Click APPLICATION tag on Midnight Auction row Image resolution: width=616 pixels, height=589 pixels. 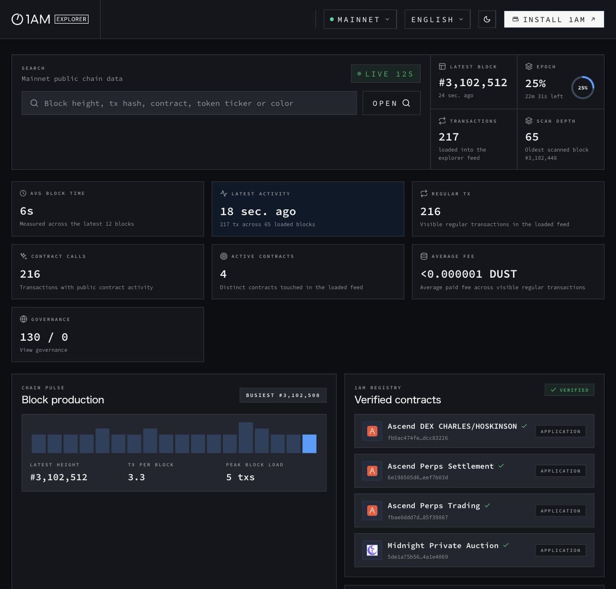tap(561, 550)
